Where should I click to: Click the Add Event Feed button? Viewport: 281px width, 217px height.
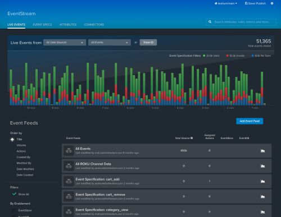coord(250,121)
